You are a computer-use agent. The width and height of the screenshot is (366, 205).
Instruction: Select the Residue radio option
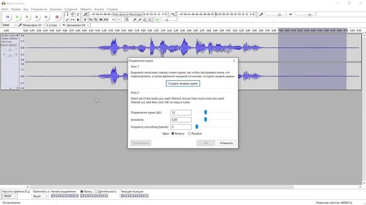coord(189,133)
